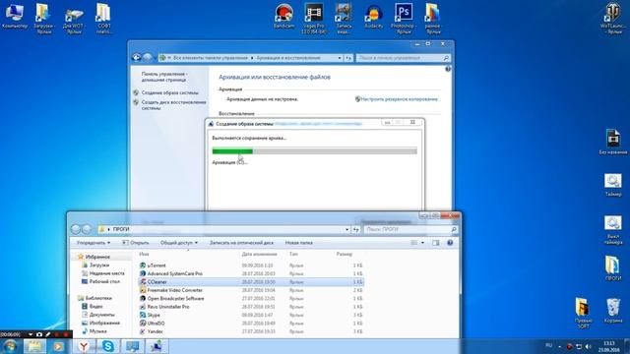
Task: Open the Запись видео desktop shortcut
Action: point(344,18)
